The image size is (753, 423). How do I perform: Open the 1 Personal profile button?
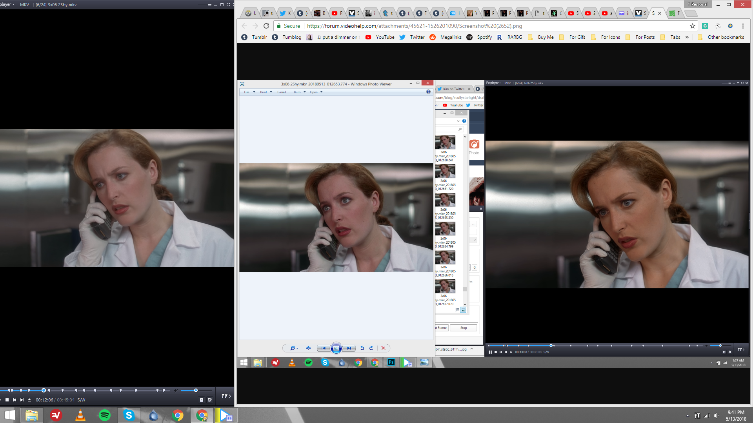click(x=698, y=4)
